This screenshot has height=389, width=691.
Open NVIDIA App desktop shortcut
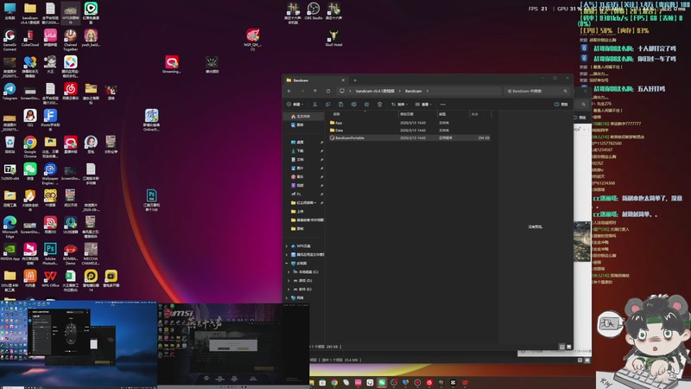pyautogui.click(x=10, y=252)
